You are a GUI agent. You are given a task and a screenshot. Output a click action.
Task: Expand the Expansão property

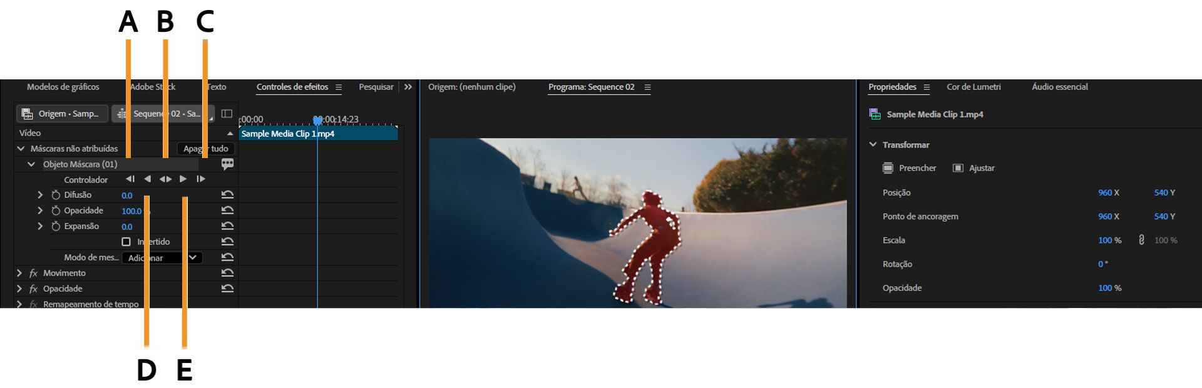point(40,226)
